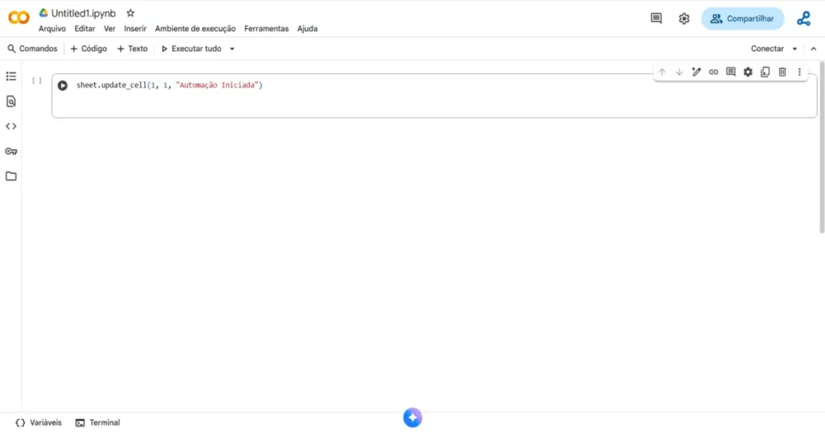
Task: Click Executar tudo
Action: click(191, 48)
